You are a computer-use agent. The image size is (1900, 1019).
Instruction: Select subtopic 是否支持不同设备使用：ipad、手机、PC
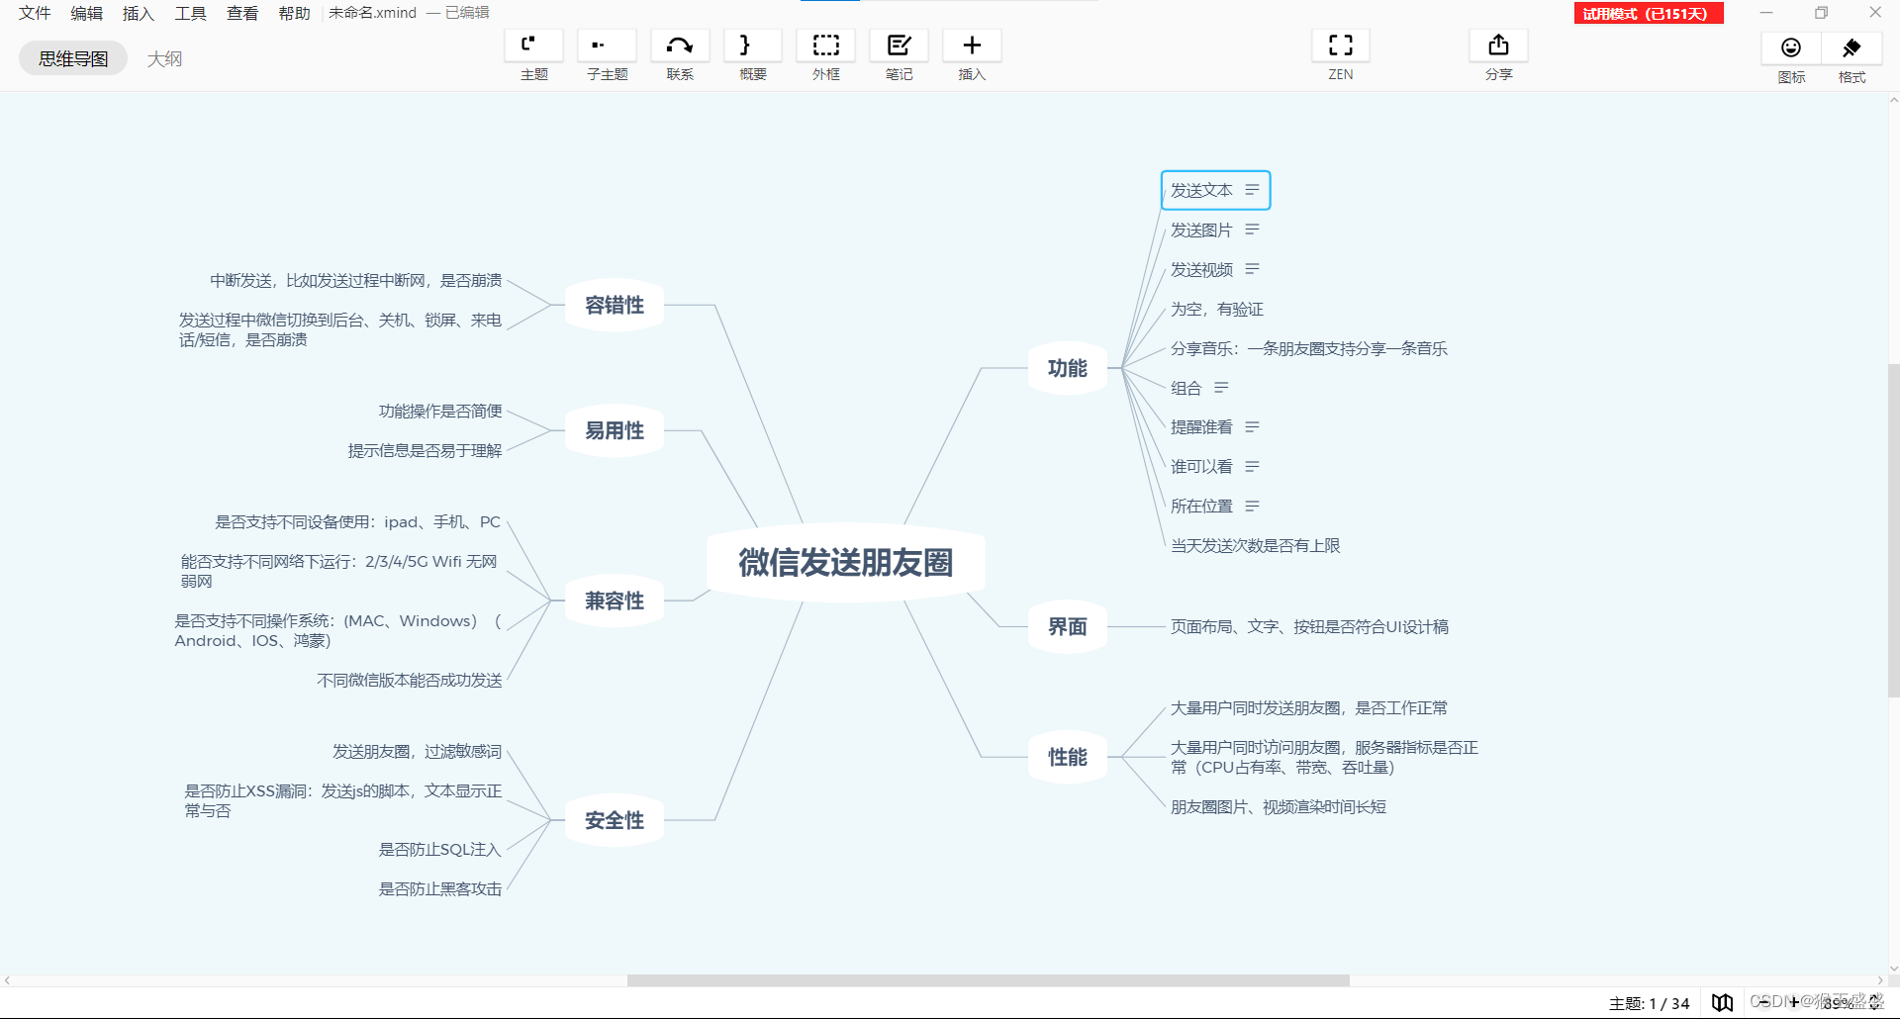coord(357,521)
